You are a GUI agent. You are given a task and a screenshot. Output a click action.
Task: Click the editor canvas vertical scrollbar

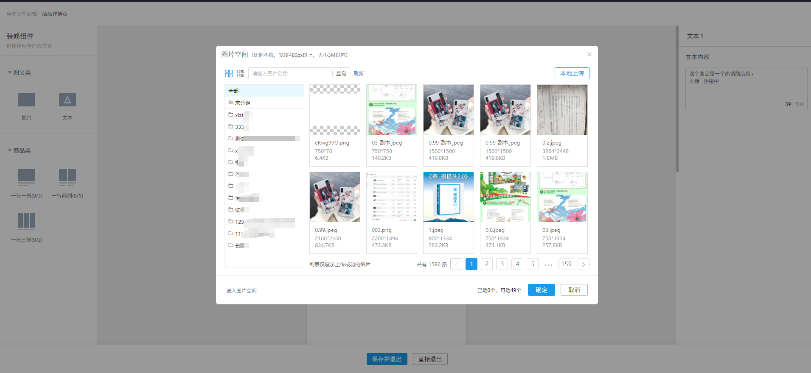[x=677, y=99]
